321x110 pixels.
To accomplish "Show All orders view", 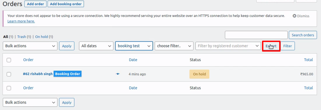I will (6, 37).
